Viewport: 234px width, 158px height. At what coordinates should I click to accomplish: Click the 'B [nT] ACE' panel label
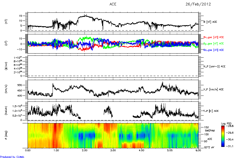210,22
